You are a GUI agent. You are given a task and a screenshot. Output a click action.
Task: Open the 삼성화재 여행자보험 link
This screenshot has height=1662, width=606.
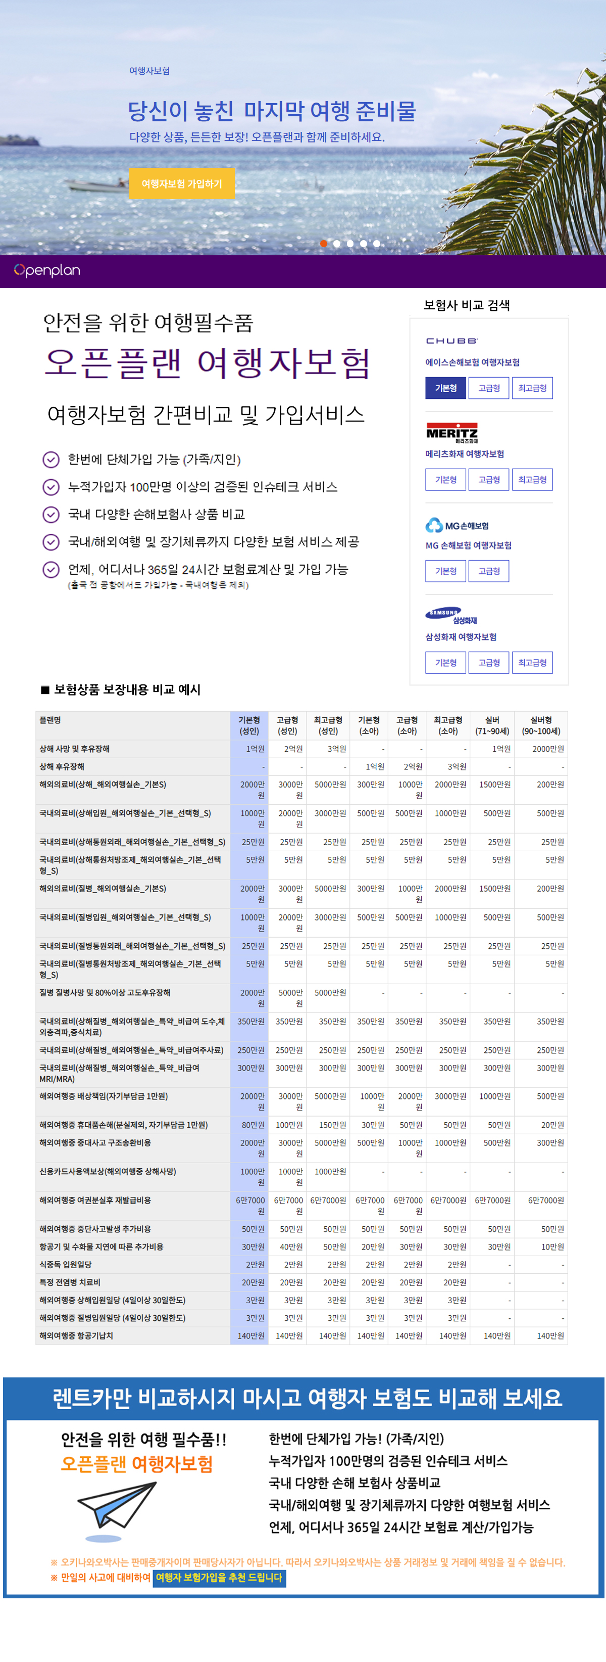pyautogui.click(x=460, y=637)
